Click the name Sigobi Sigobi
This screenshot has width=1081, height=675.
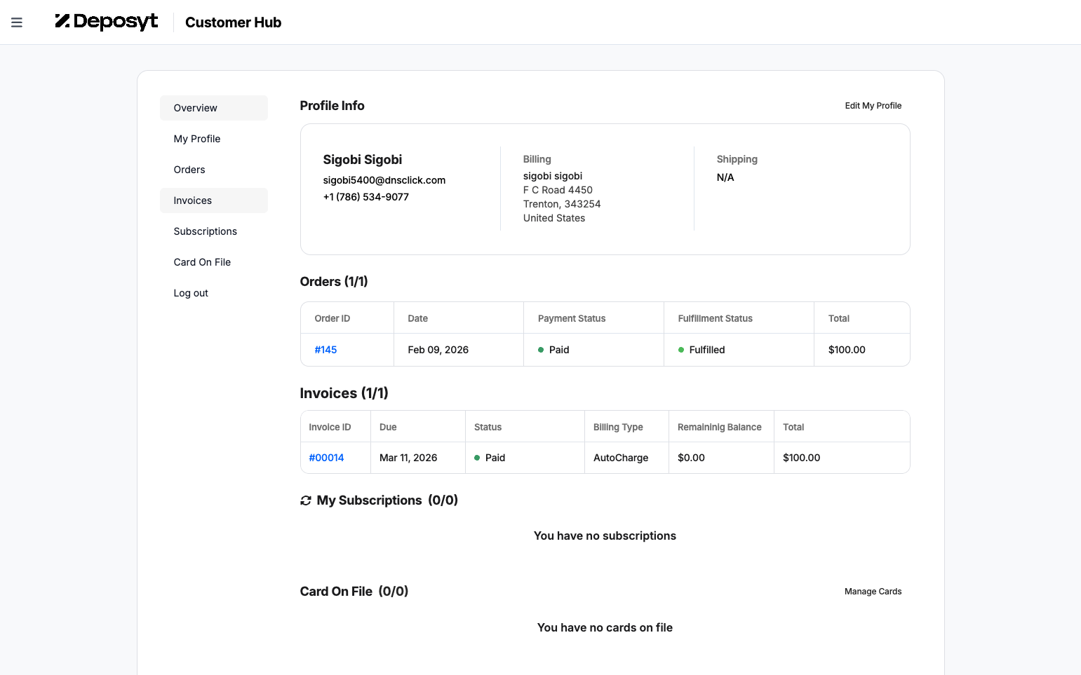363,160
